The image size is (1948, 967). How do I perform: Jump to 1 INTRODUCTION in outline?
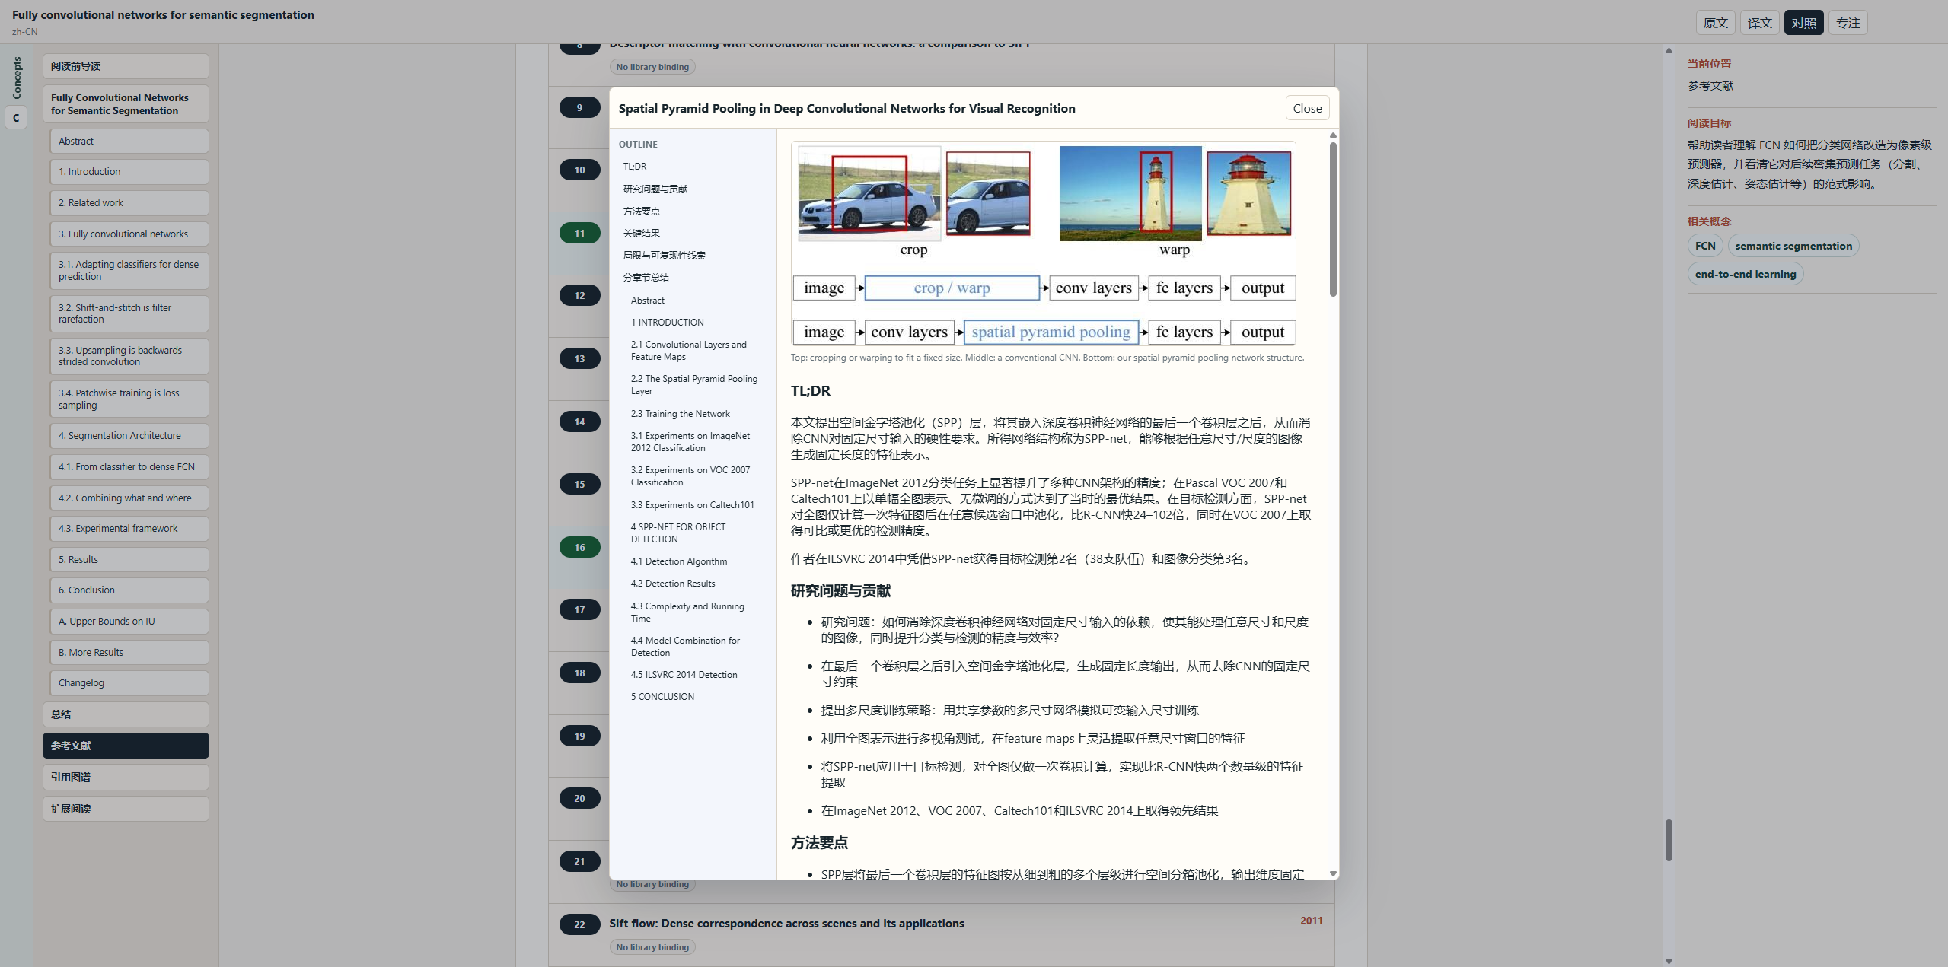667,322
